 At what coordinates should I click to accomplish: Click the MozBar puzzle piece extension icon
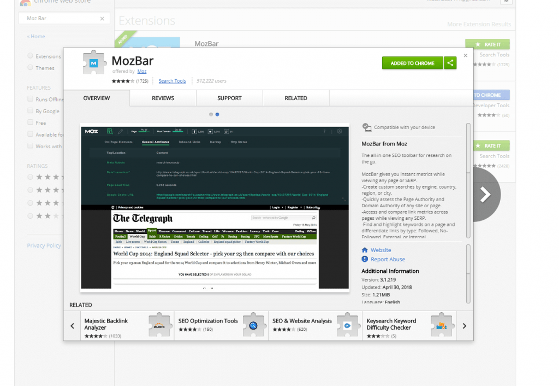coord(94,63)
